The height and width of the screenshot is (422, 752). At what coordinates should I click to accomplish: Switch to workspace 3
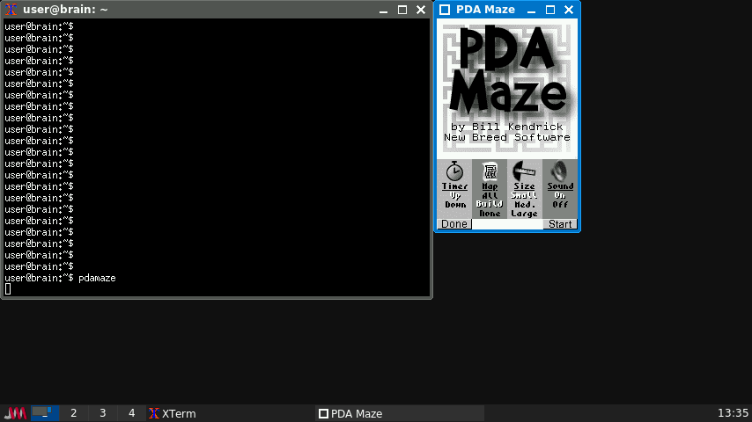[102, 413]
